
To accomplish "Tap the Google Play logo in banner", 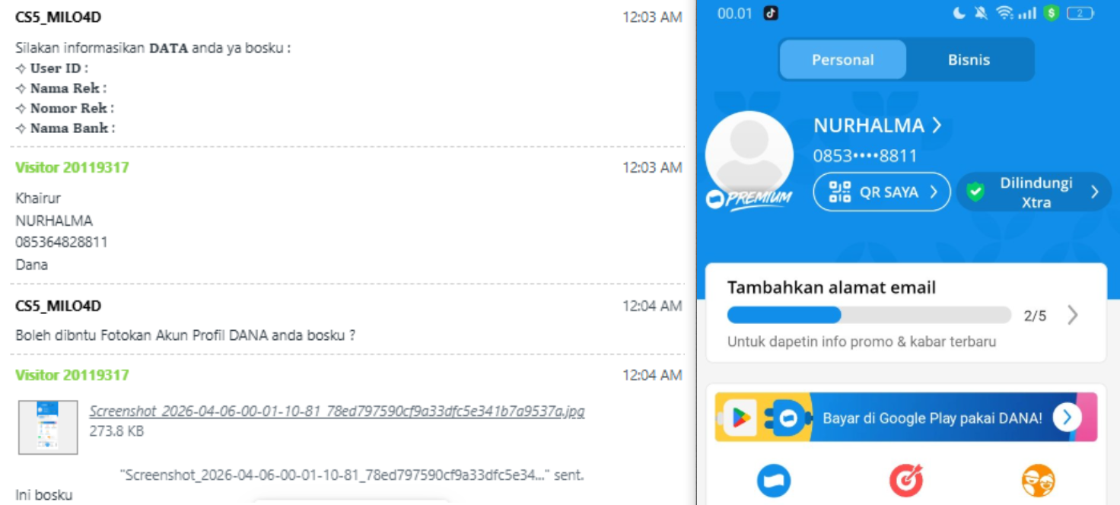I will coord(740,418).
